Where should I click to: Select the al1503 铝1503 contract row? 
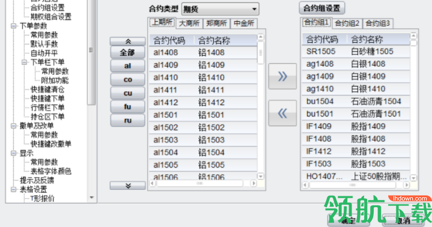click(203, 140)
